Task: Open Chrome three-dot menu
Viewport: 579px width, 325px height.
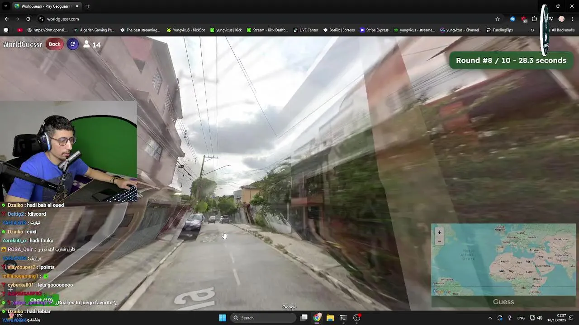Action: (x=572, y=19)
